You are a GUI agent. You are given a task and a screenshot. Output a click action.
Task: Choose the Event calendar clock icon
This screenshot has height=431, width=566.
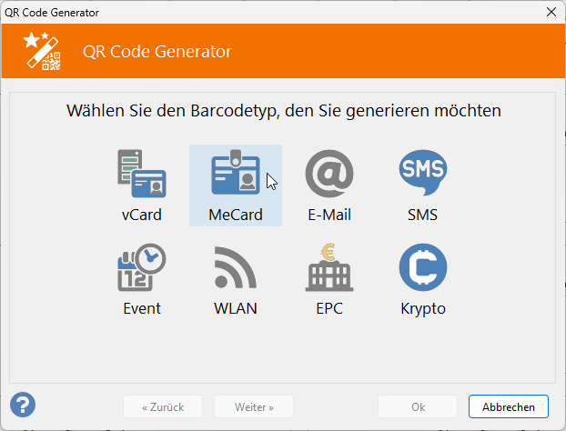click(x=142, y=267)
